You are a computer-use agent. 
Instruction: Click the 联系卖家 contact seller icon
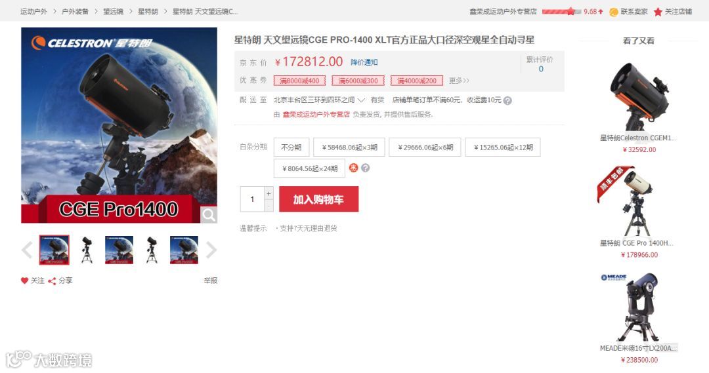point(614,12)
